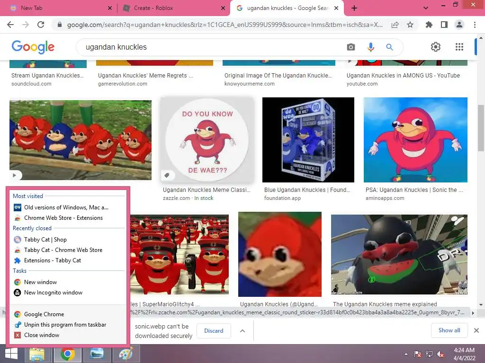Click the page vertical scrollbar thumb
Image resolution: width=485 pixels, height=363 pixels.
[x=481, y=128]
